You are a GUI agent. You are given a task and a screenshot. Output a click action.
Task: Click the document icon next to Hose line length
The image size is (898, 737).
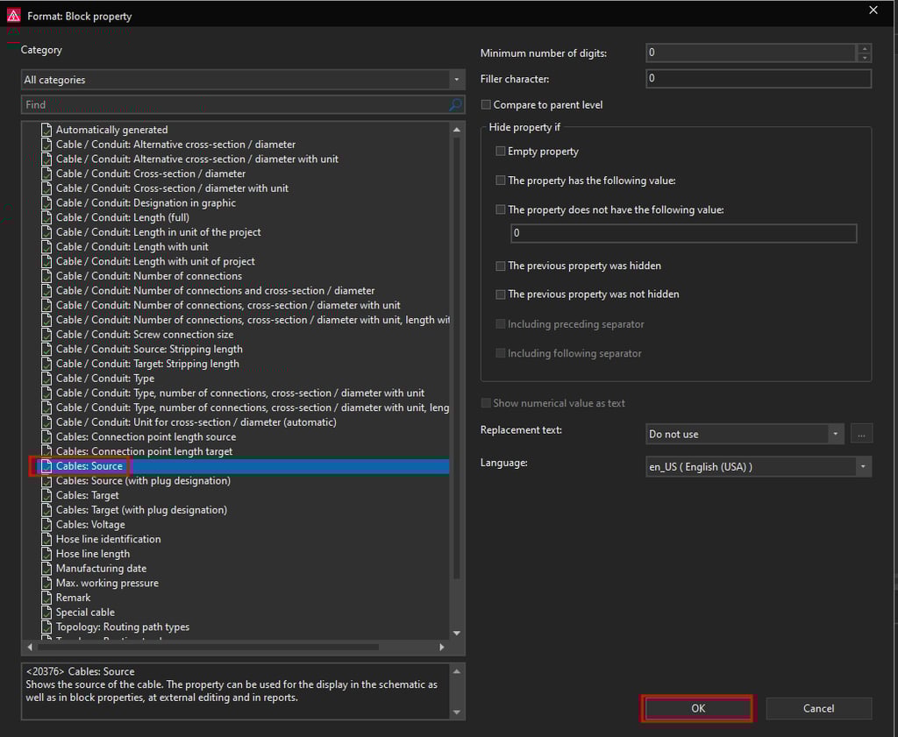pyautogui.click(x=47, y=554)
